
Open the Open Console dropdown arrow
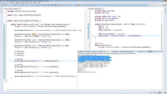point(160,52)
